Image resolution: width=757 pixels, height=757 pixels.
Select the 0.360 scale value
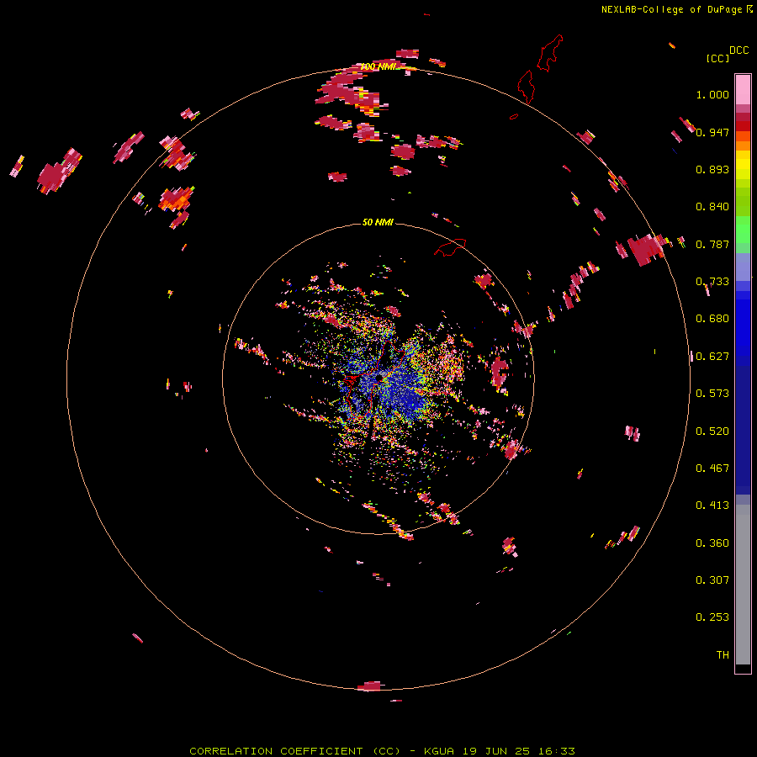712,543
